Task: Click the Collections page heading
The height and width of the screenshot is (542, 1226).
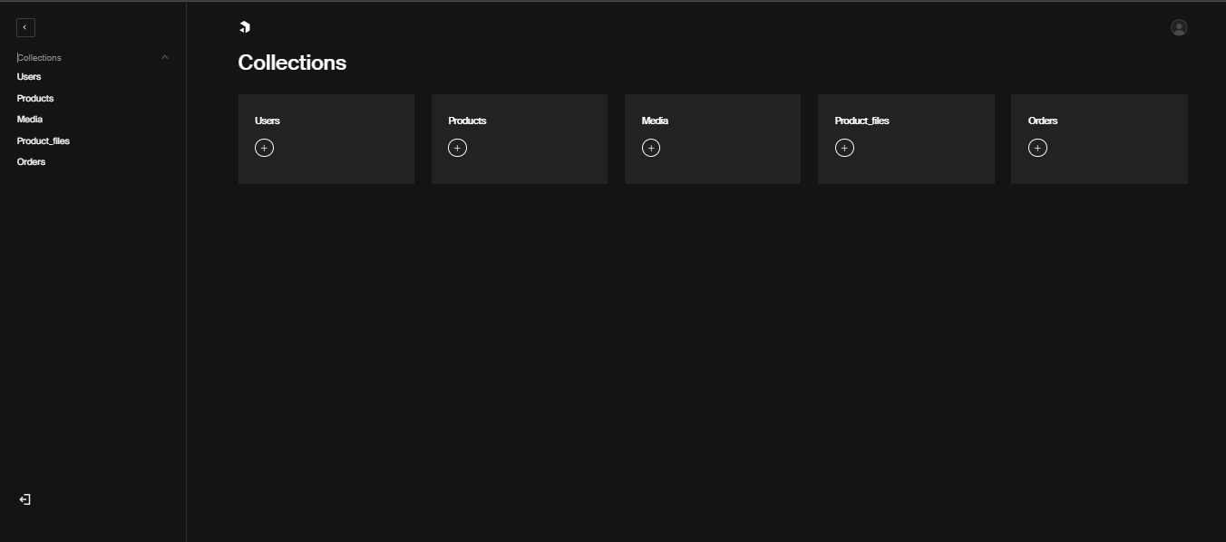Action: 292,63
